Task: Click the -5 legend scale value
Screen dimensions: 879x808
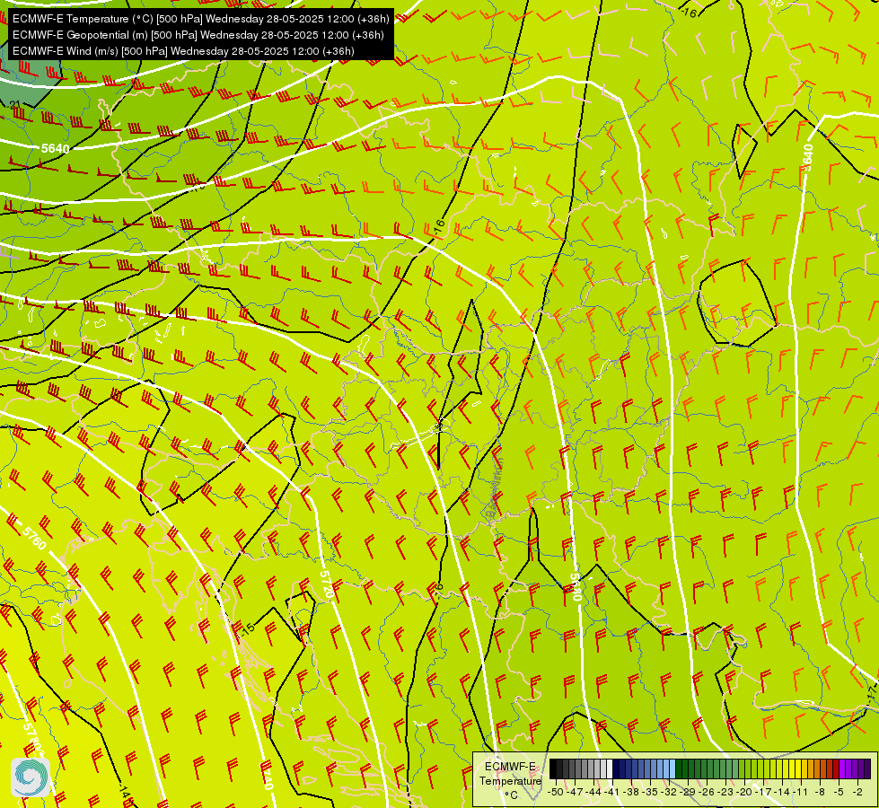Action: point(839,792)
